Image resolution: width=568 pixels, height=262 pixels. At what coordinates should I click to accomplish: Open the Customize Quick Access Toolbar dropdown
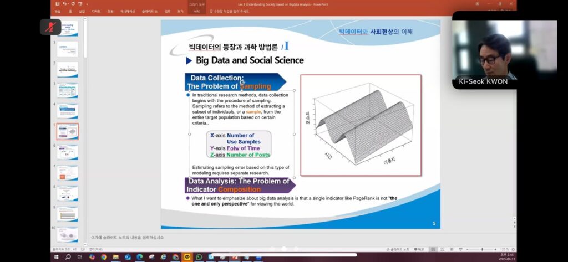coord(87,4)
